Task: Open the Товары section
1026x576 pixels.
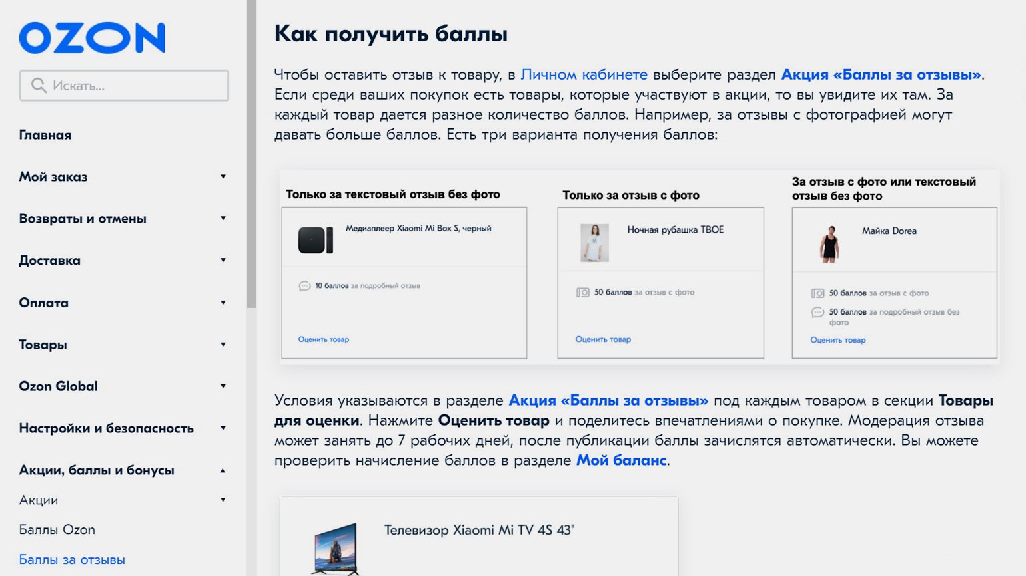Action: (43, 345)
